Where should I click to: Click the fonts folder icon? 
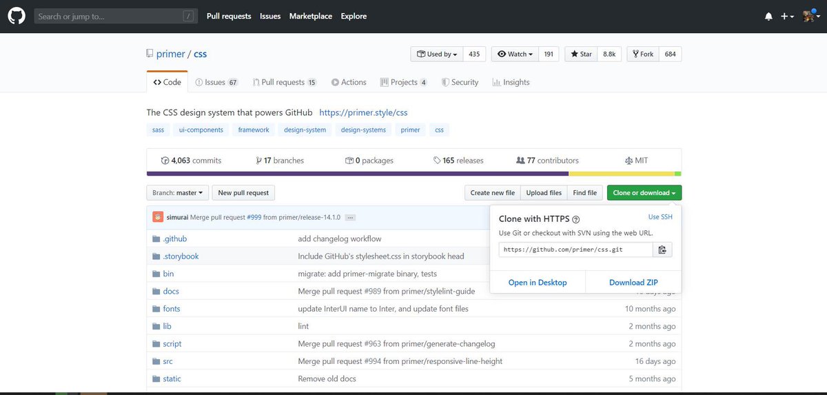tap(156, 309)
